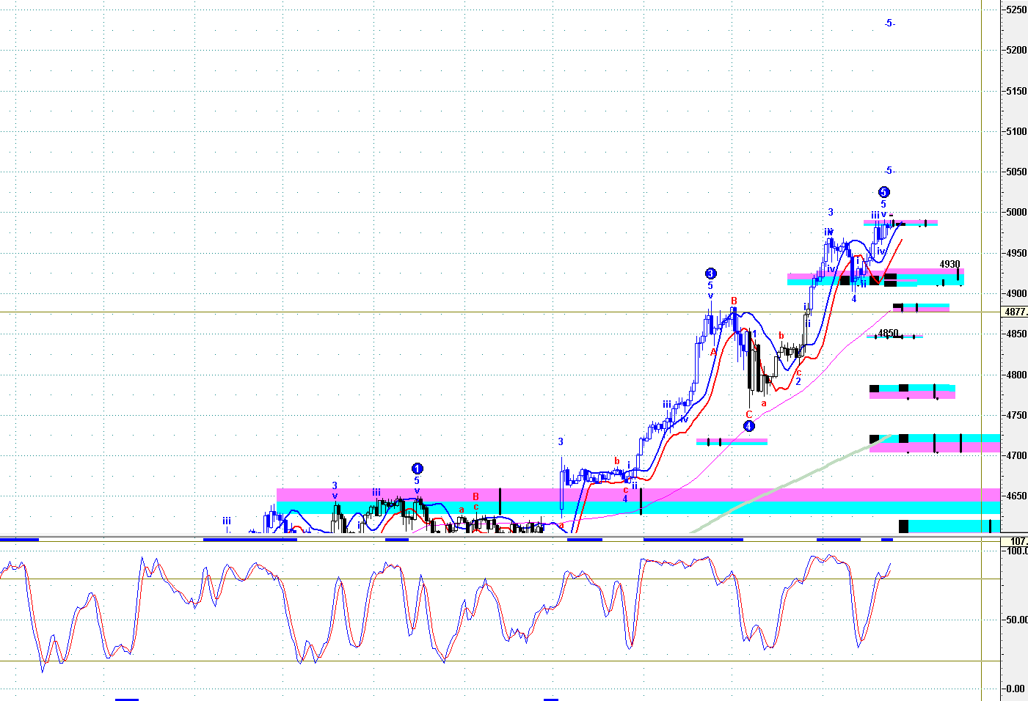Select the 4800 price scale value
This screenshot has width=1028, height=701.
1016,375
